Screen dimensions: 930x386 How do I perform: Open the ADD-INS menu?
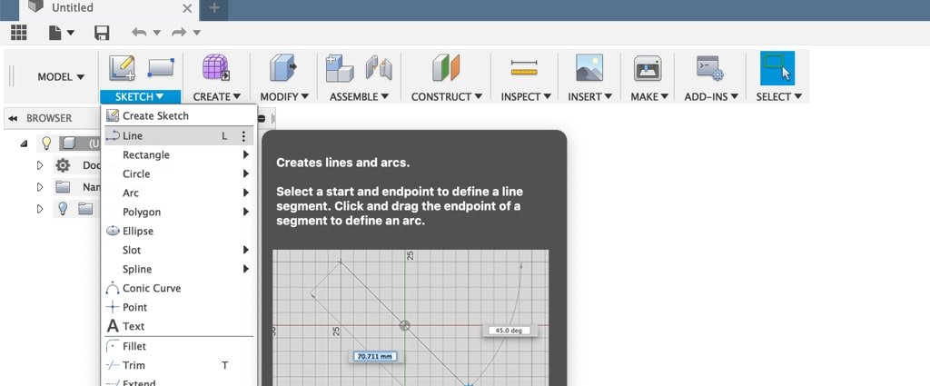click(711, 96)
